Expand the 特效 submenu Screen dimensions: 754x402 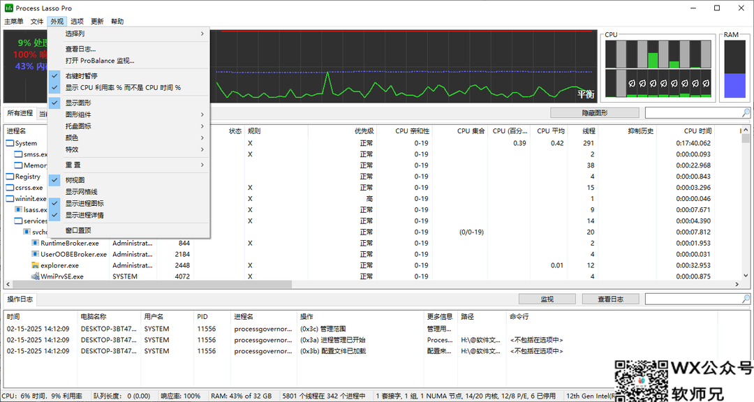tap(128, 149)
